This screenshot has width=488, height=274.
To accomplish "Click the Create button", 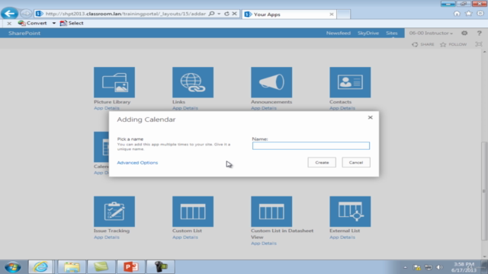I will coord(322,162).
